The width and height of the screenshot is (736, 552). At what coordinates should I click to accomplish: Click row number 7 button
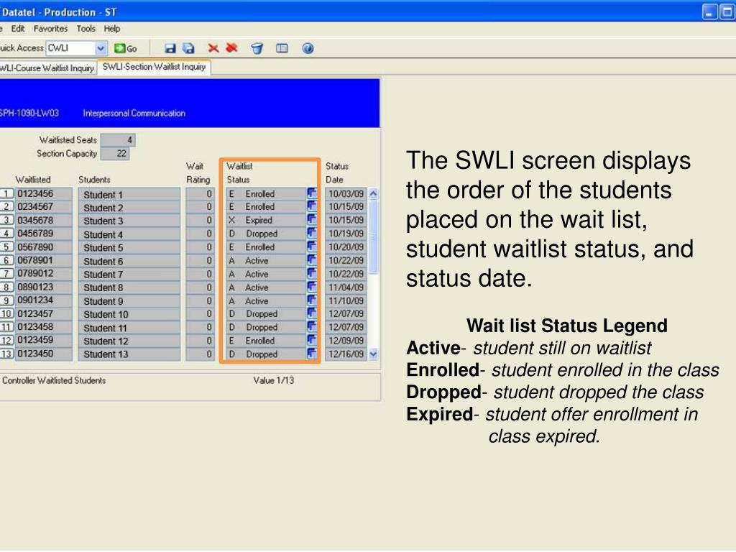[6, 274]
